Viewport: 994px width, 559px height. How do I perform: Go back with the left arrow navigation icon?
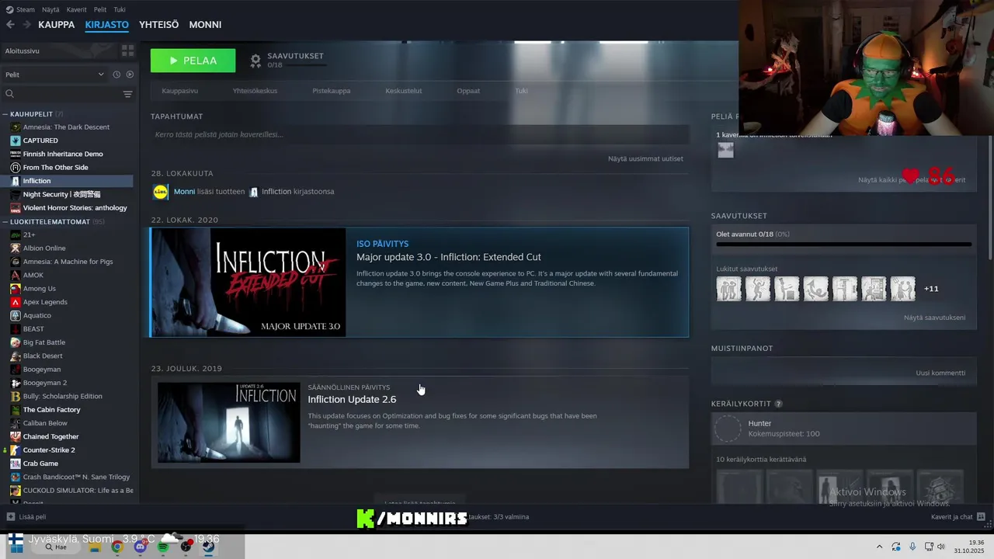click(10, 25)
